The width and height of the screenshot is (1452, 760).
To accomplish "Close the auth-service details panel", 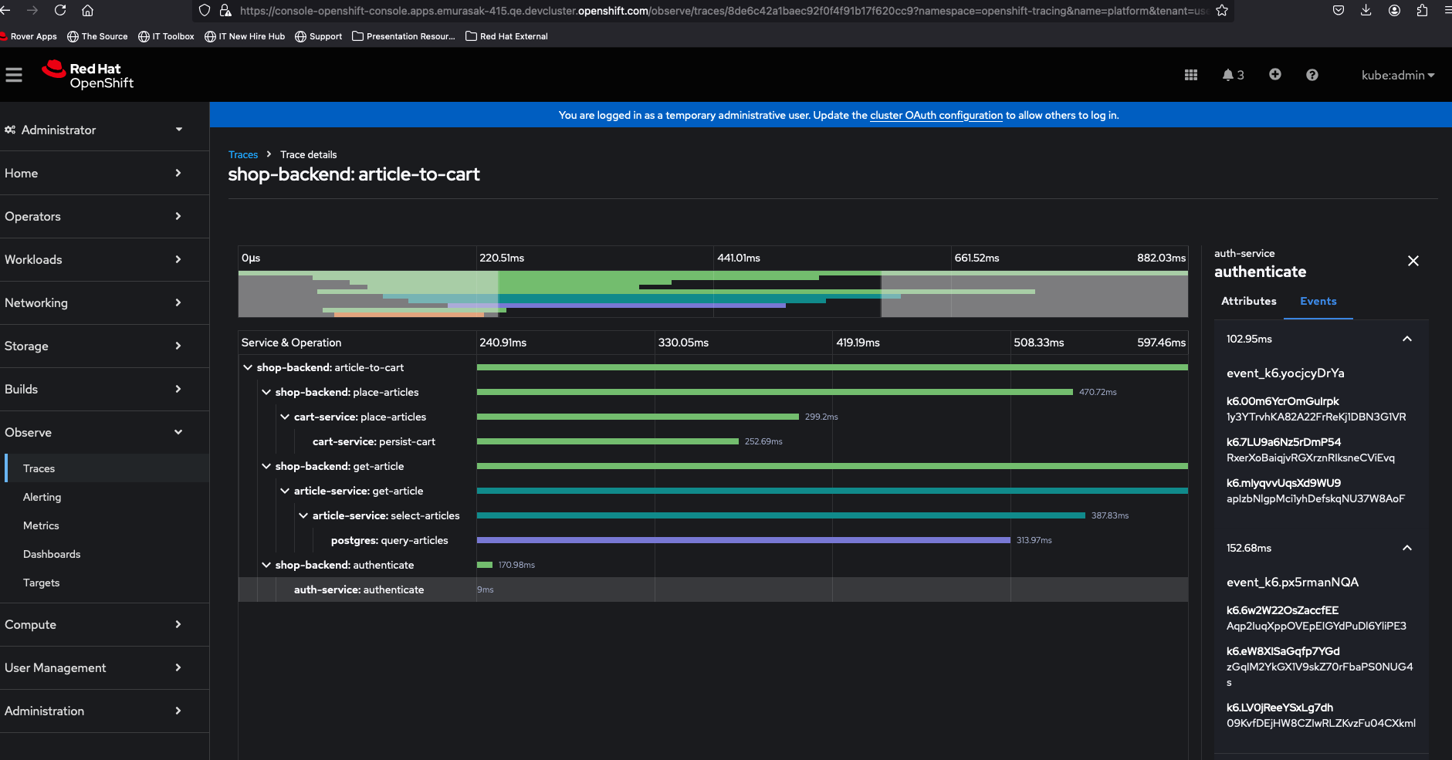I will pos(1413,261).
